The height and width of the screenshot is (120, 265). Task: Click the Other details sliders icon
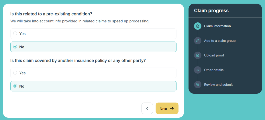[x=198, y=70]
